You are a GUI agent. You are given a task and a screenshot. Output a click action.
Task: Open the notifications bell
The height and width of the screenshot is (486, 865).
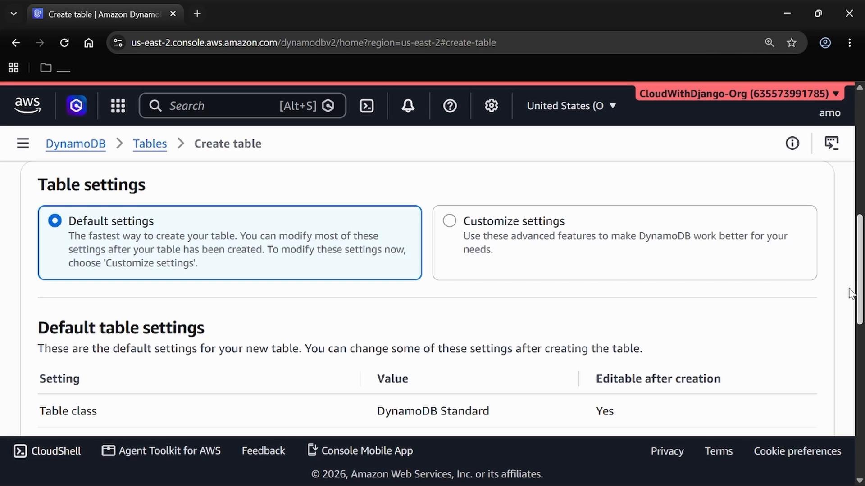(x=408, y=106)
